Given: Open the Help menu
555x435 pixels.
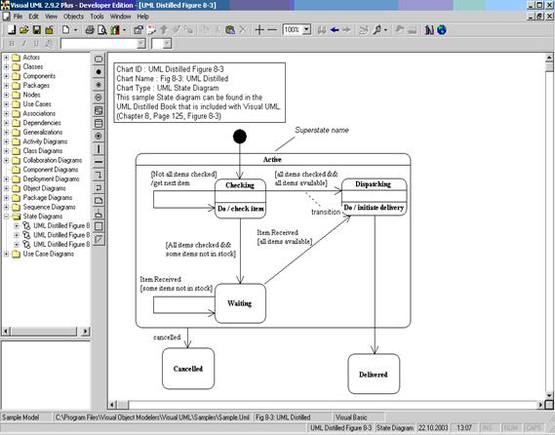Looking at the screenshot, I should point(143,17).
